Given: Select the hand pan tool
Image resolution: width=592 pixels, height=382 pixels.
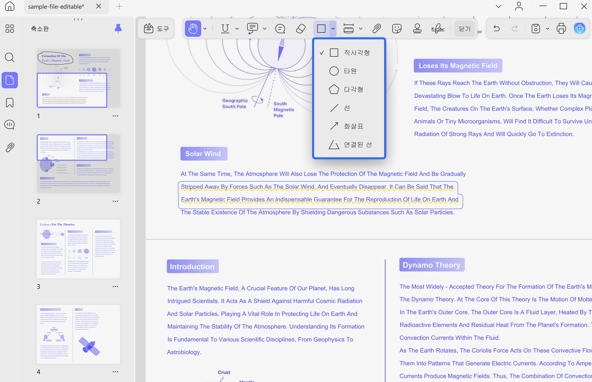Looking at the screenshot, I should (x=193, y=29).
